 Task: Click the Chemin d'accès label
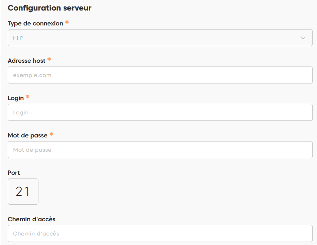[x=32, y=219]
